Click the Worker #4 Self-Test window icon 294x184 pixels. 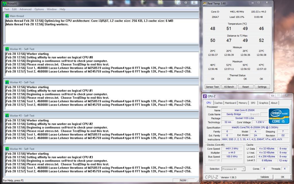point(7,149)
